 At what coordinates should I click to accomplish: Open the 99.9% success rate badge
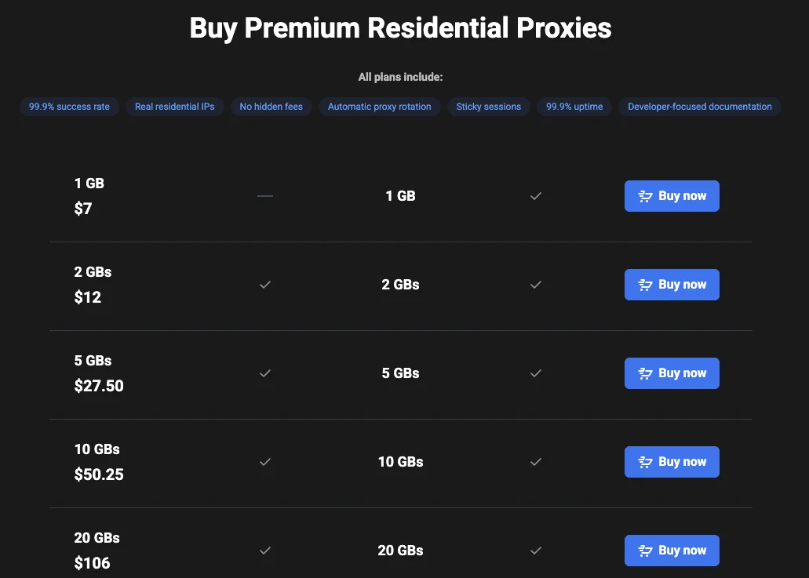click(x=69, y=107)
